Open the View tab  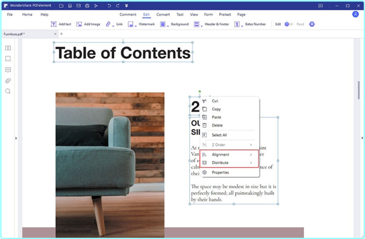coord(194,14)
